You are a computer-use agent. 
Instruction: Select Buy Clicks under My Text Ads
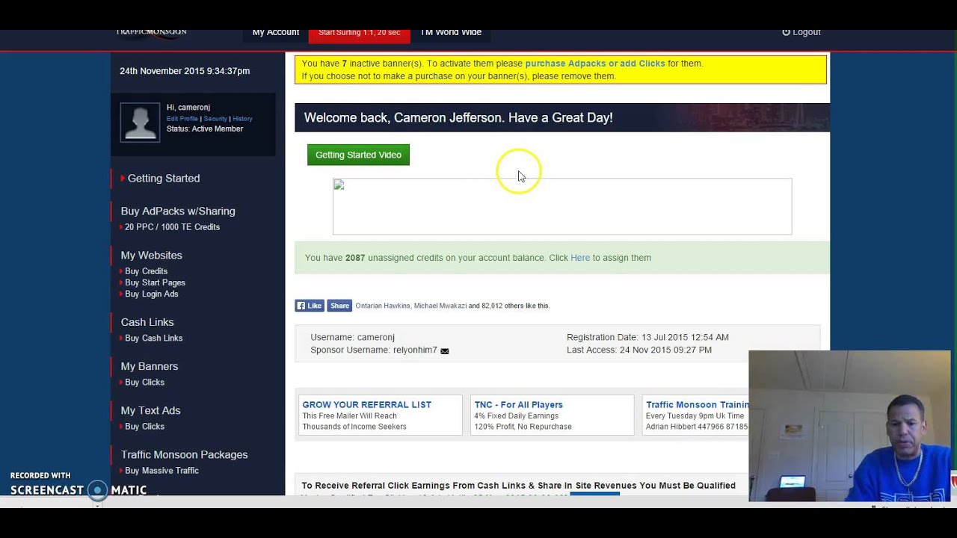click(144, 426)
